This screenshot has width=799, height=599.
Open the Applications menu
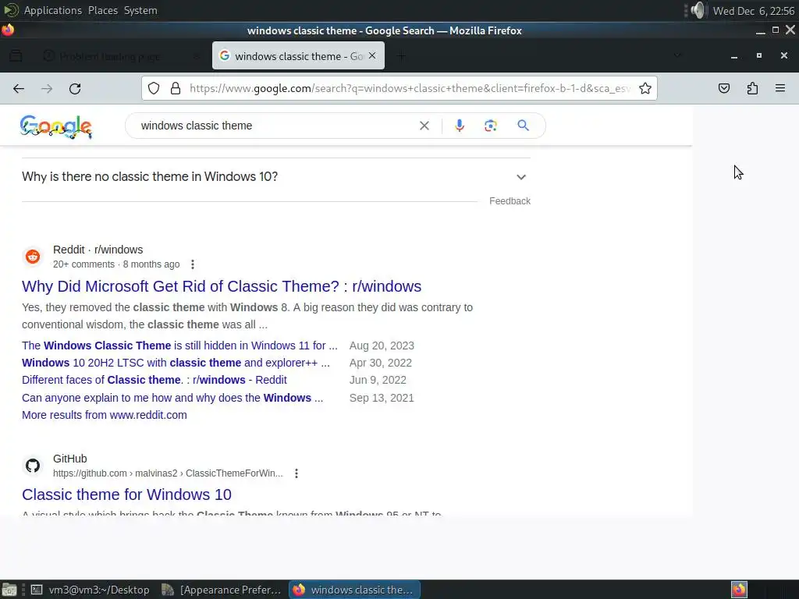point(52,10)
